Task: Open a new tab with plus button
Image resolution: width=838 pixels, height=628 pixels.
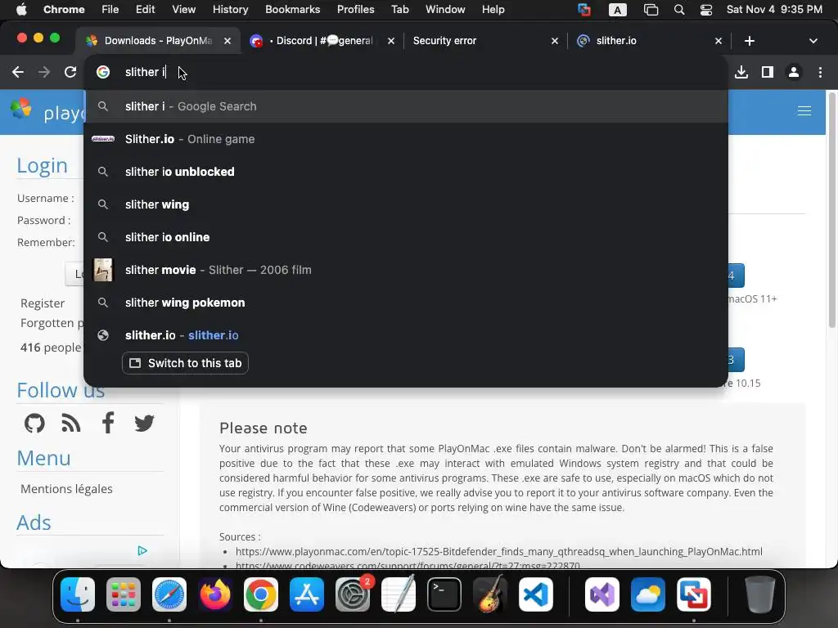Action: click(x=750, y=41)
